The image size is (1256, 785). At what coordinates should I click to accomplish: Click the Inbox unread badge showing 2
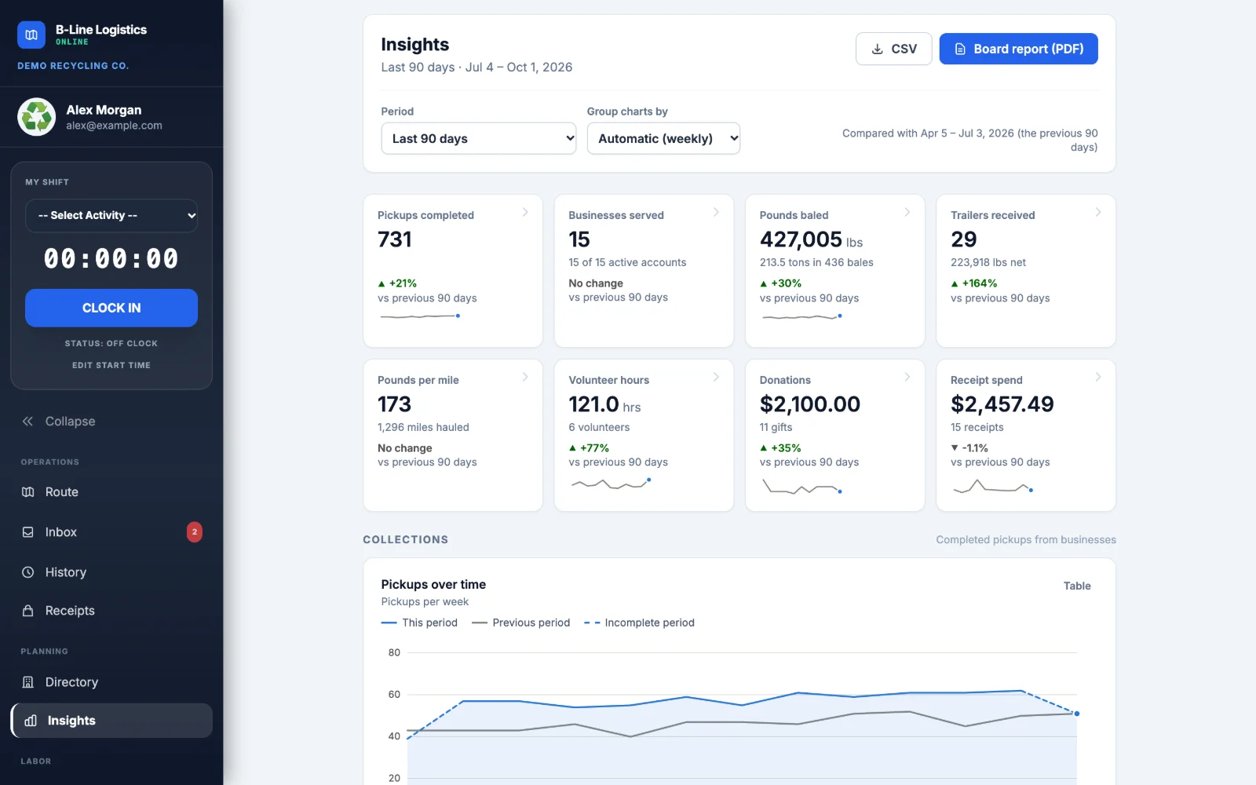click(x=195, y=532)
